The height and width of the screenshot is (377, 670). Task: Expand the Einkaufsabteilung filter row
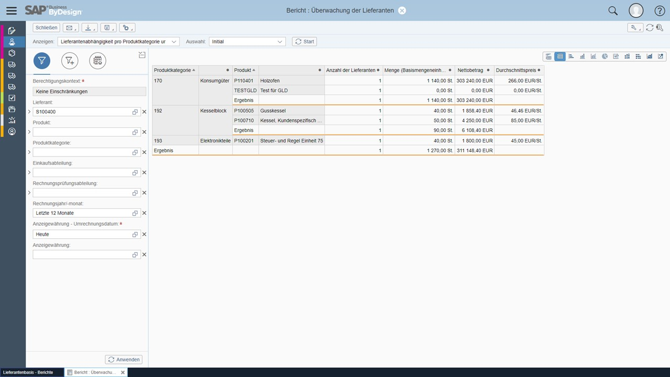coord(29,173)
